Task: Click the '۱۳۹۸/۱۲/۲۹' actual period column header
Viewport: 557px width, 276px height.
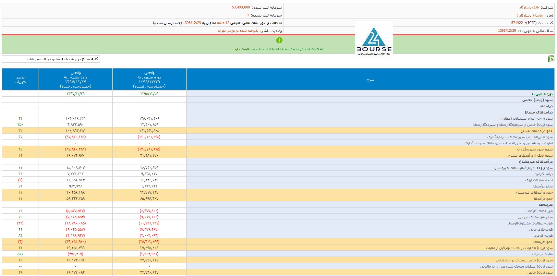Action: 149,79
